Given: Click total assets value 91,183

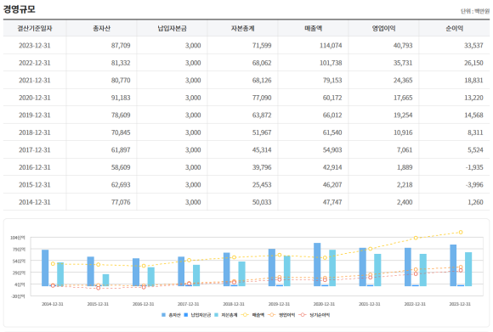Looking at the screenshot, I should 121,98.
